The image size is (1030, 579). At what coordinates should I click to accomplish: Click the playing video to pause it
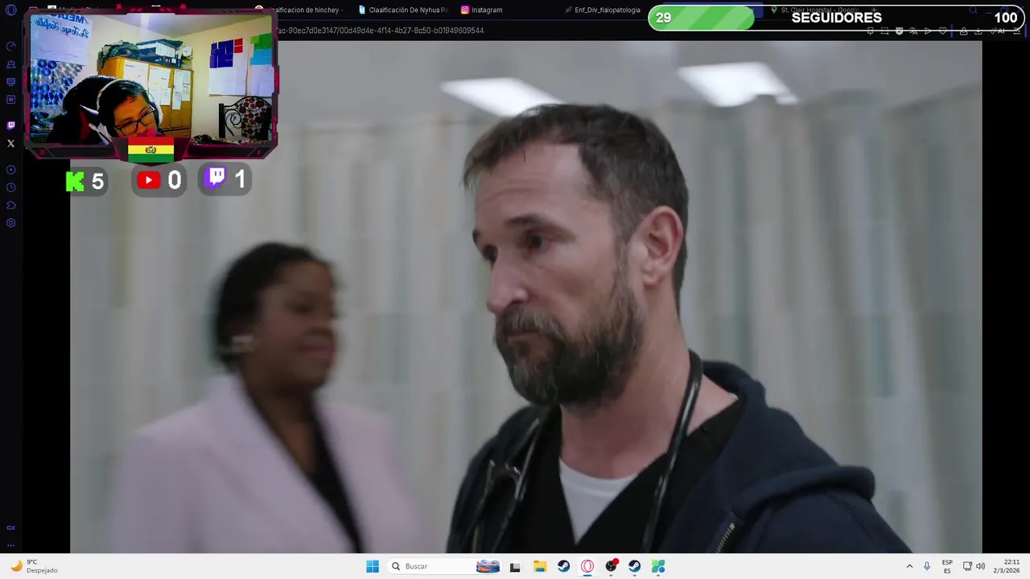[x=525, y=297]
